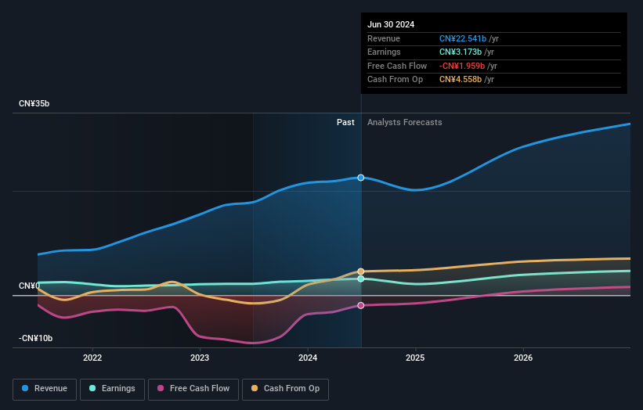Select the 2024 x-axis label
This screenshot has height=410, width=643.
(x=308, y=358)
